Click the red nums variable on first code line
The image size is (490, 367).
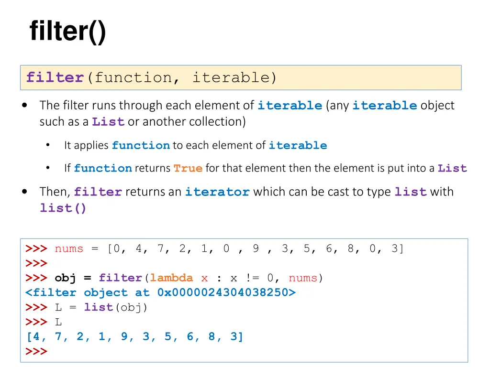click(x=69, y=248)
